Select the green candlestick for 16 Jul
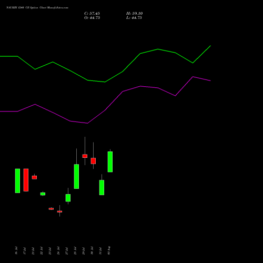The width and height of the screenshot is (263, 263). 17,181
